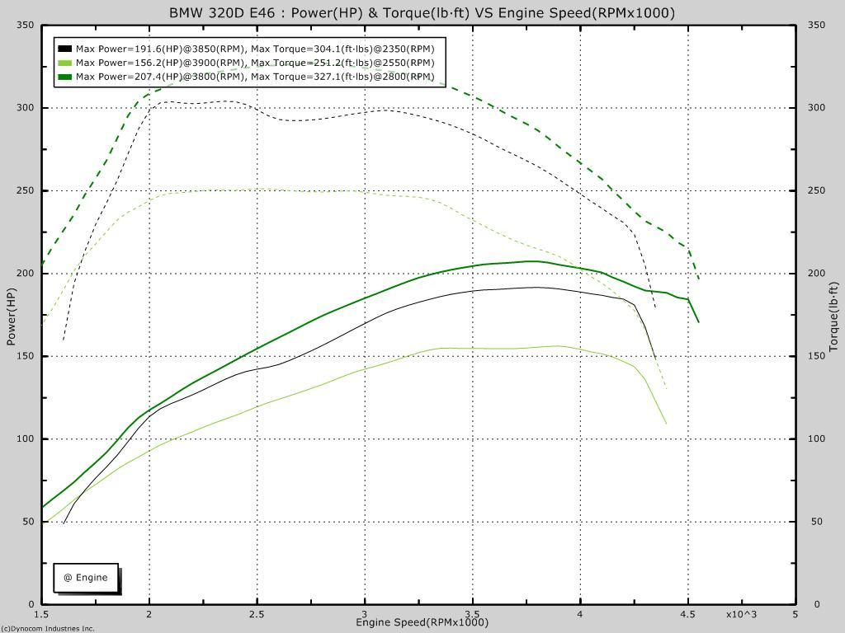
Task: Click the chart title 'BMW 320D E46'
Action: pos(222,13)
